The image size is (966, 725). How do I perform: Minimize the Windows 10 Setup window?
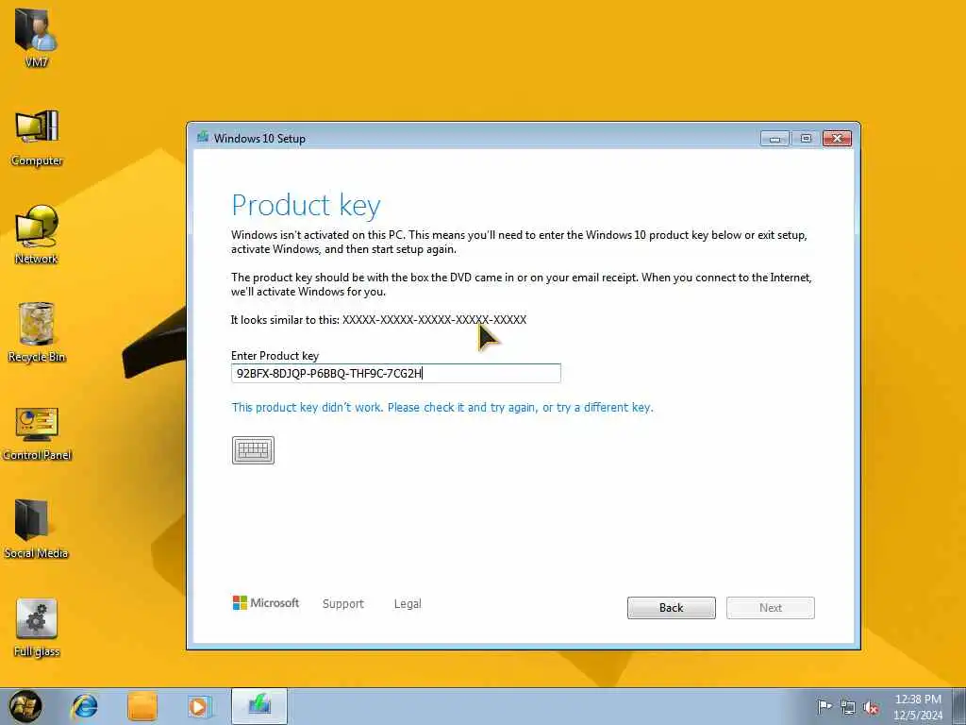point(775,139)
